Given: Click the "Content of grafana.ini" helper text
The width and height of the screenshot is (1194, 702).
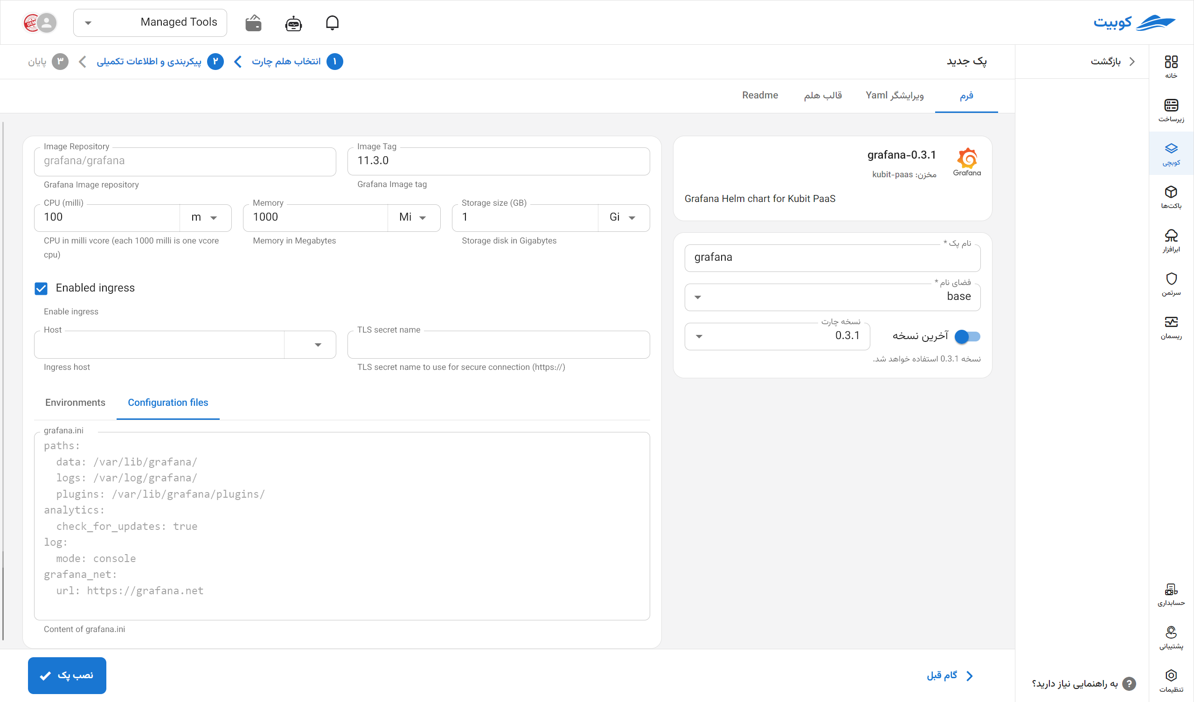Looking at the screenshot, I should pos(84,630).
